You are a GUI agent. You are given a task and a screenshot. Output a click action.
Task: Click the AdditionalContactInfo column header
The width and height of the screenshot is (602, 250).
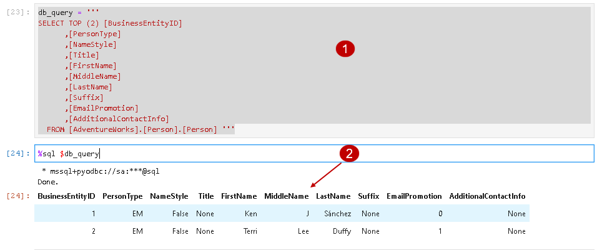487,196
